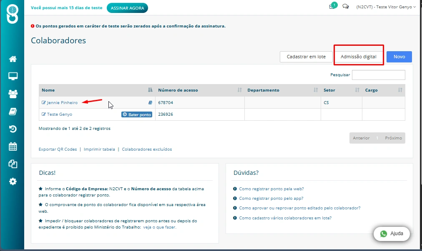
Task: Open Teste Genyo collaborator name
Action: pos(60,114)
